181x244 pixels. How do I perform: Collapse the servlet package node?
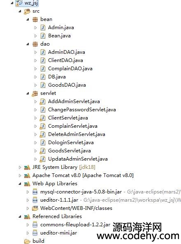[28, 94]
